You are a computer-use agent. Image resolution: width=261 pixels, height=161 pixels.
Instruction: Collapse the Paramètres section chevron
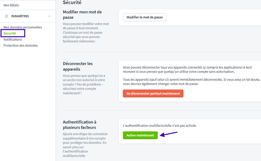coord(49,16)
